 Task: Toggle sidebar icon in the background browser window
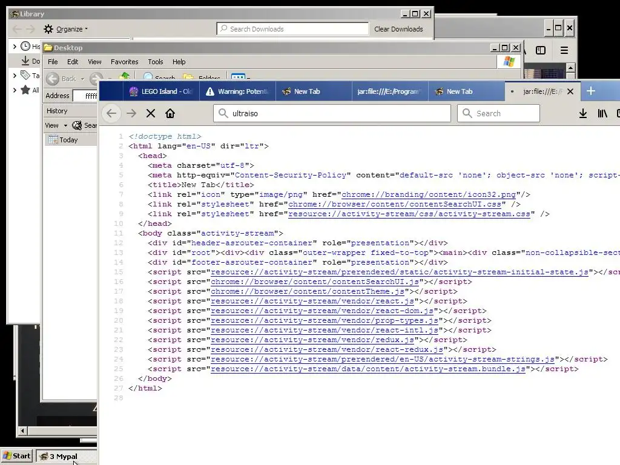coord(541,50)
